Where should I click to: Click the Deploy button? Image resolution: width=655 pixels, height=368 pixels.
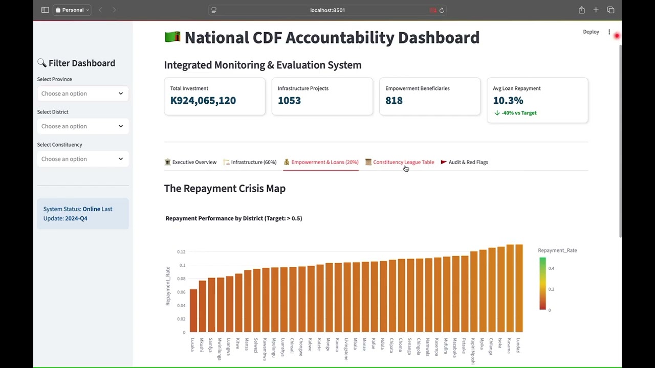[x=591, y=32]
